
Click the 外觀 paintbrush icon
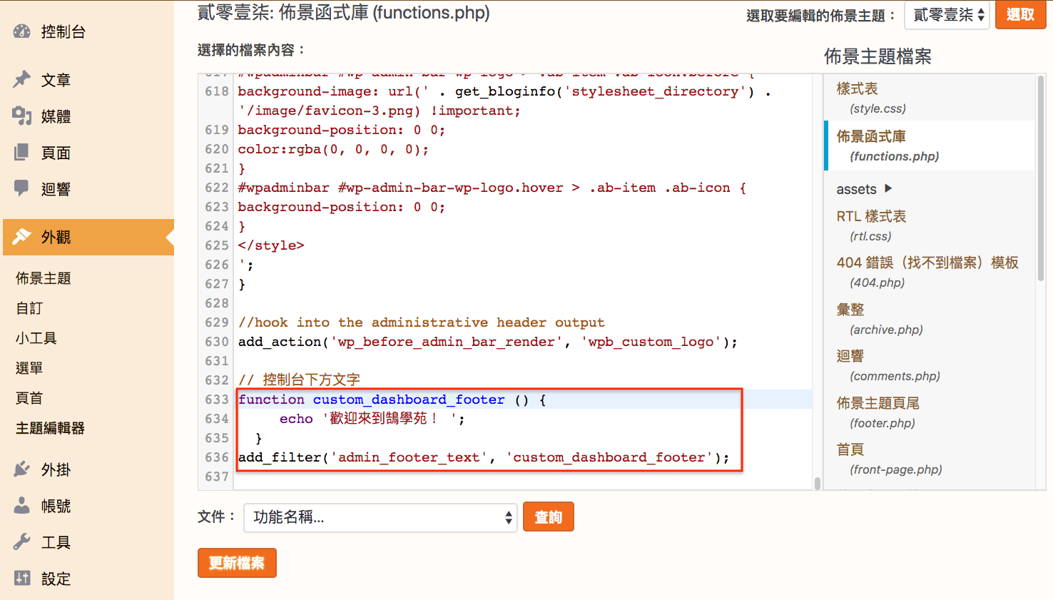coord(22,236)
